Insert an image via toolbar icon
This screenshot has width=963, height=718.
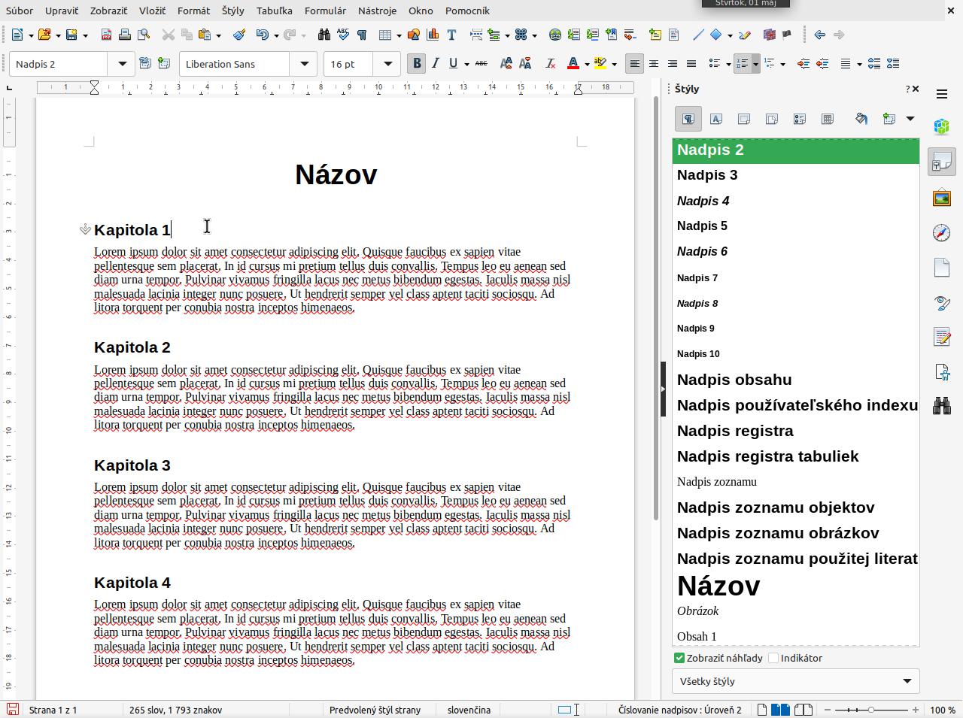pyautogui.click(x=414, y=35)
